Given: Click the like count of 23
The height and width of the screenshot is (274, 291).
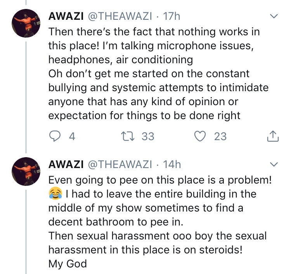Looking at the screenshot, I should point(220,136).
